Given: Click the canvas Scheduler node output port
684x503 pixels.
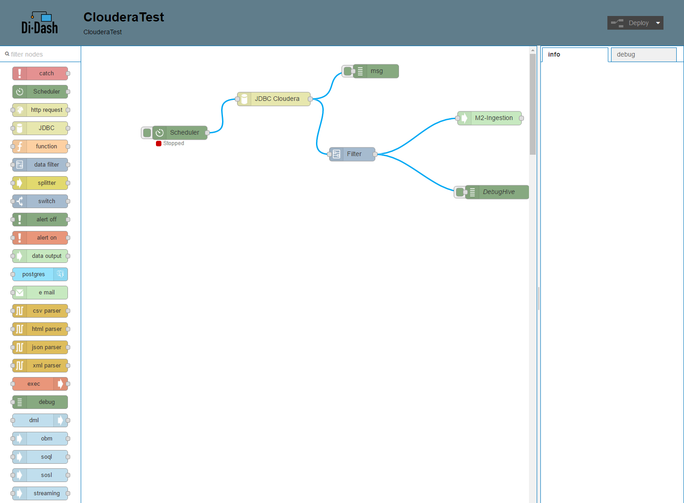Looking at the screenshot, I should pos(207,133).
